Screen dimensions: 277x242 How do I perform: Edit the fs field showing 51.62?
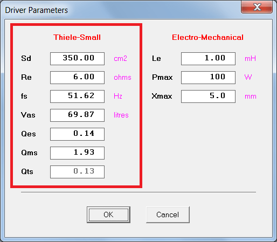tap(77, 96)
